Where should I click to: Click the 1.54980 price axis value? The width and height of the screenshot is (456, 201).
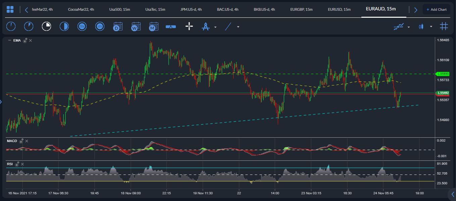tap(443, 120)
